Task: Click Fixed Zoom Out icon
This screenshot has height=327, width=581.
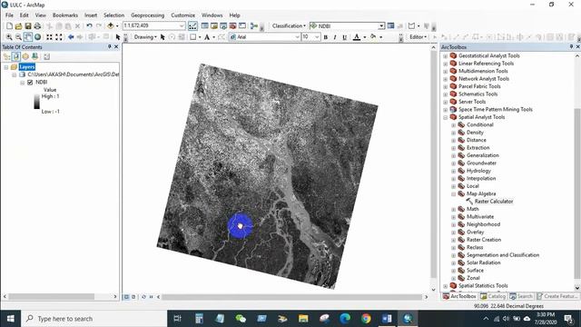Action: [x=58, y=37]
